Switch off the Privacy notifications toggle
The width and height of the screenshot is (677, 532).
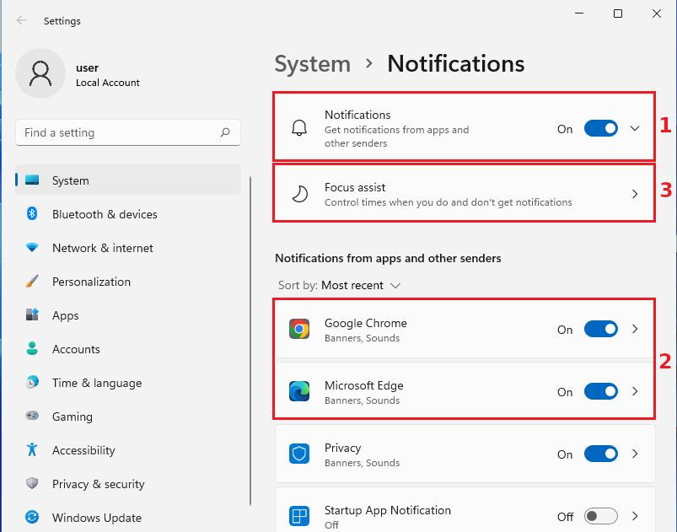pos(601,454)
